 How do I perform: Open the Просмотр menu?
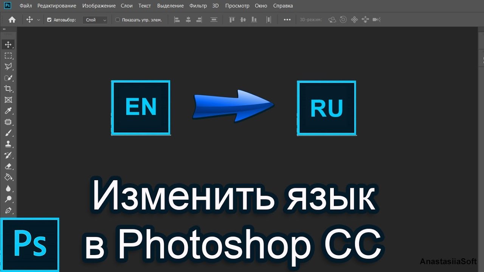[237, 6]
